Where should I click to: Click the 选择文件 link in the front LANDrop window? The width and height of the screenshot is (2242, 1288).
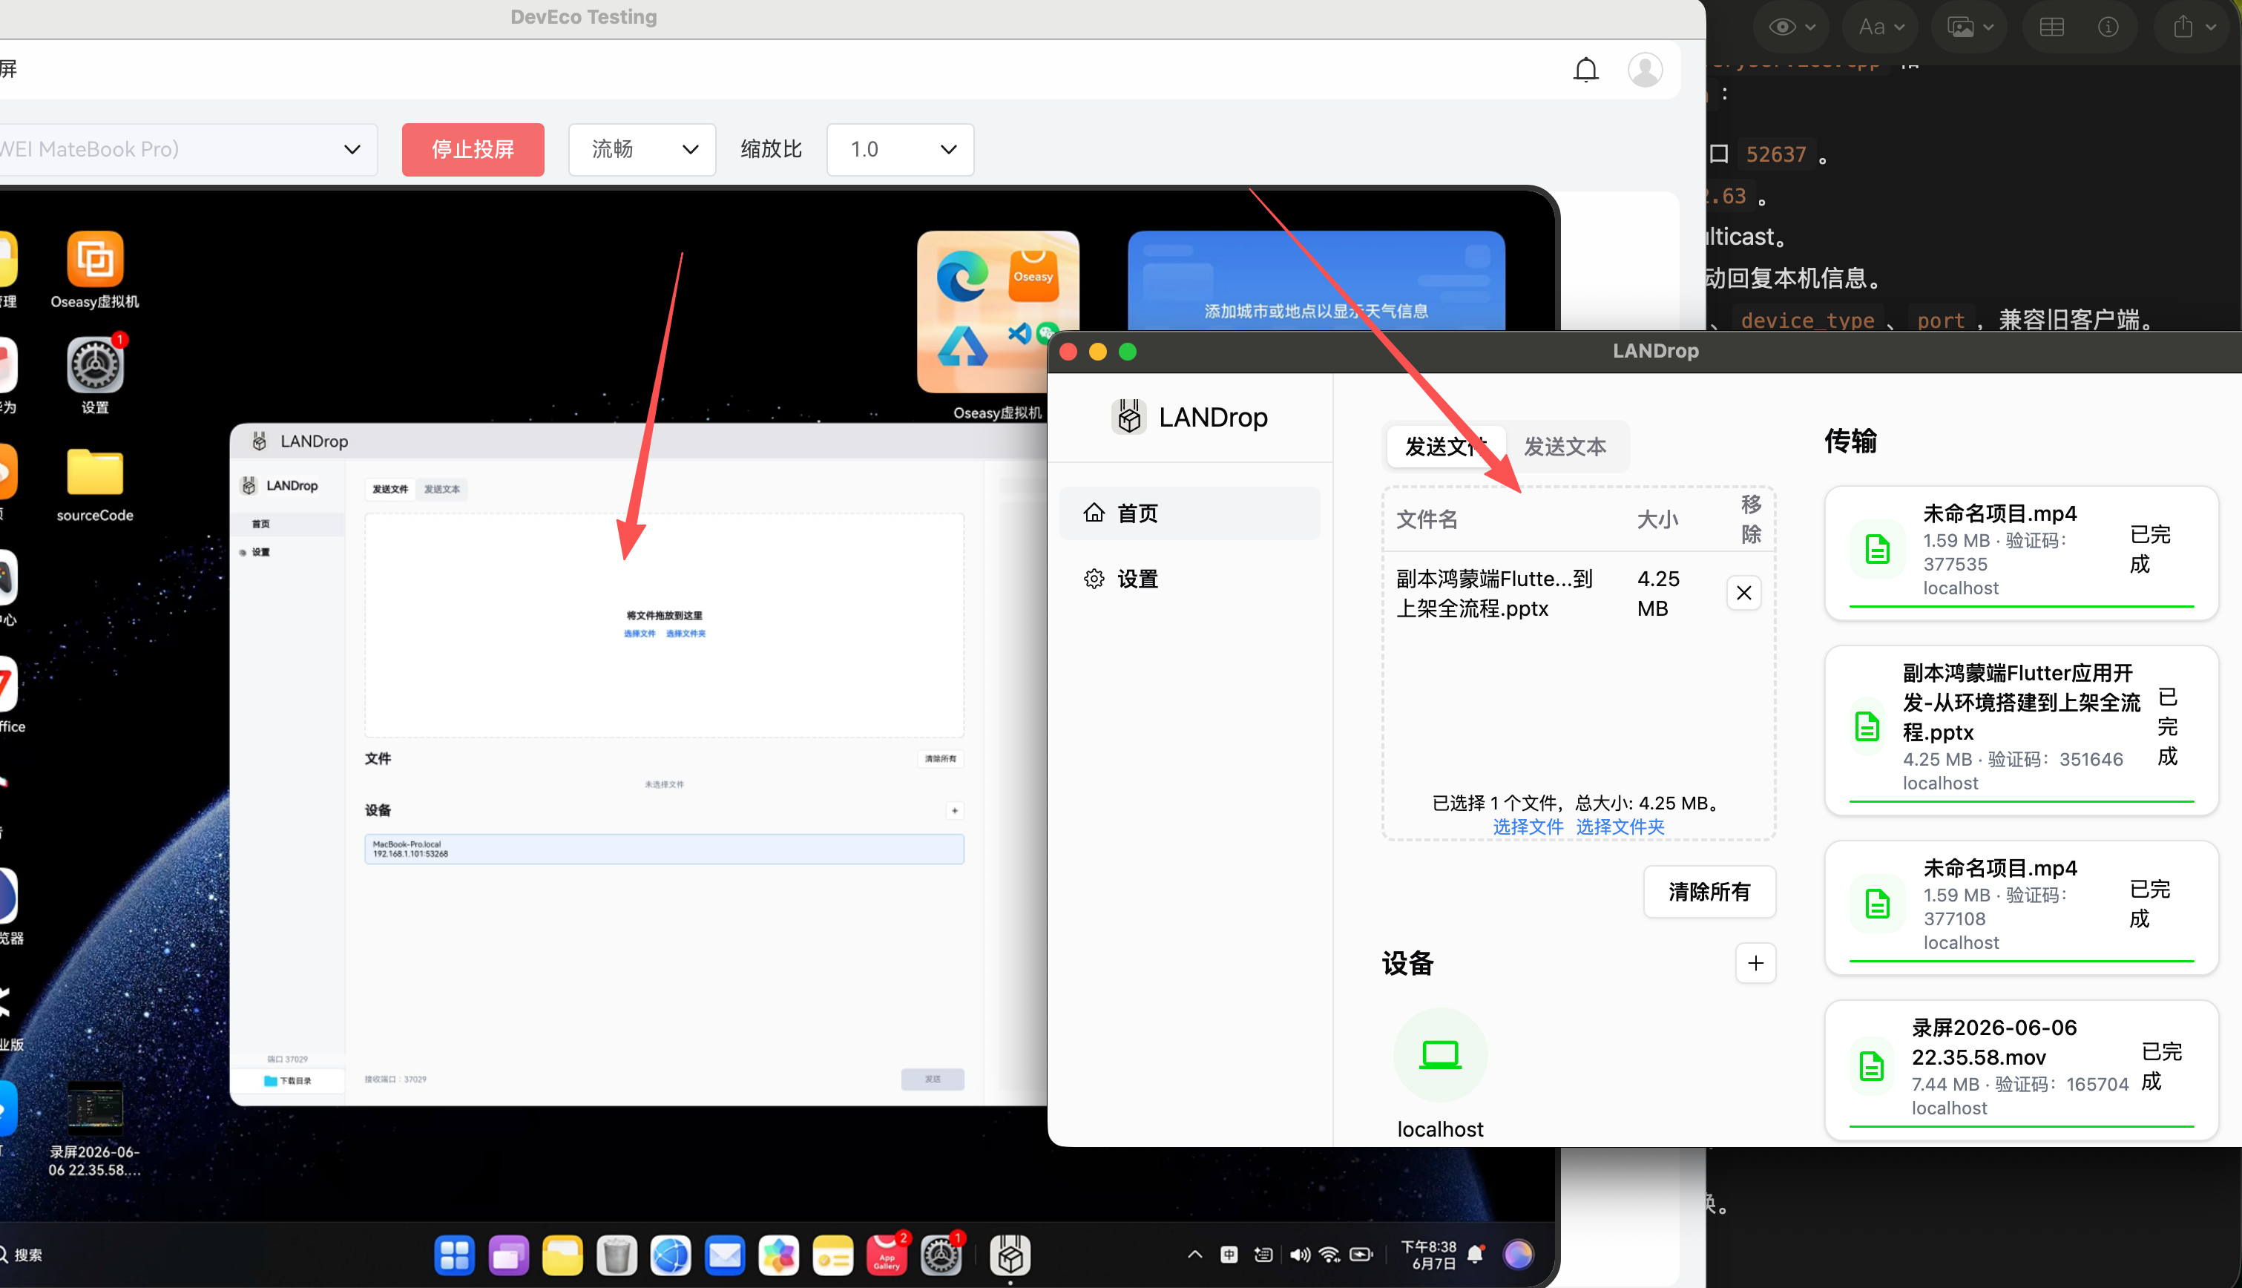click(1528, 827)
